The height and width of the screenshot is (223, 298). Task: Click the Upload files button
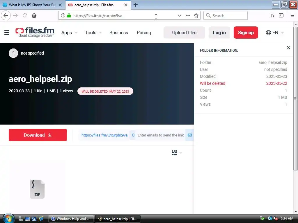coord(184,33)
